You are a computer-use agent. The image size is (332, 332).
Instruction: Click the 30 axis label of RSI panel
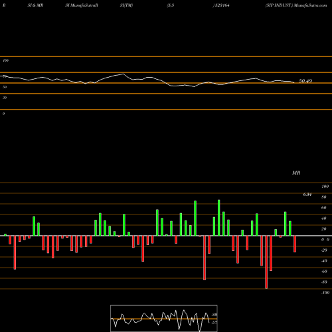[5, 98]
